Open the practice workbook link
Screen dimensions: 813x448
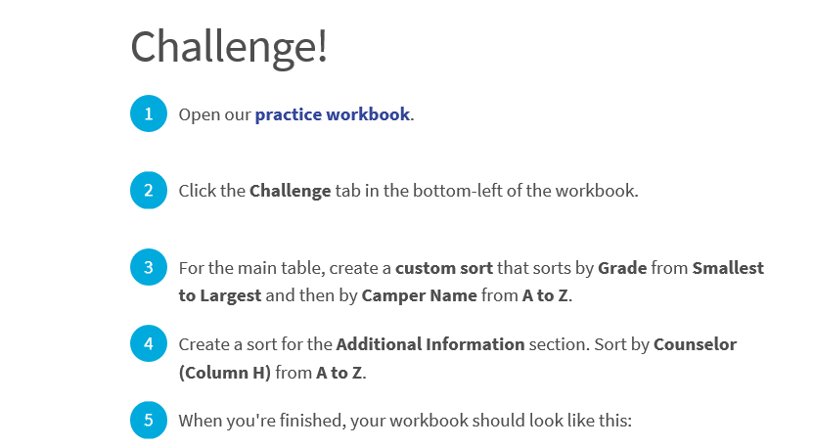(x=333, y=114)
